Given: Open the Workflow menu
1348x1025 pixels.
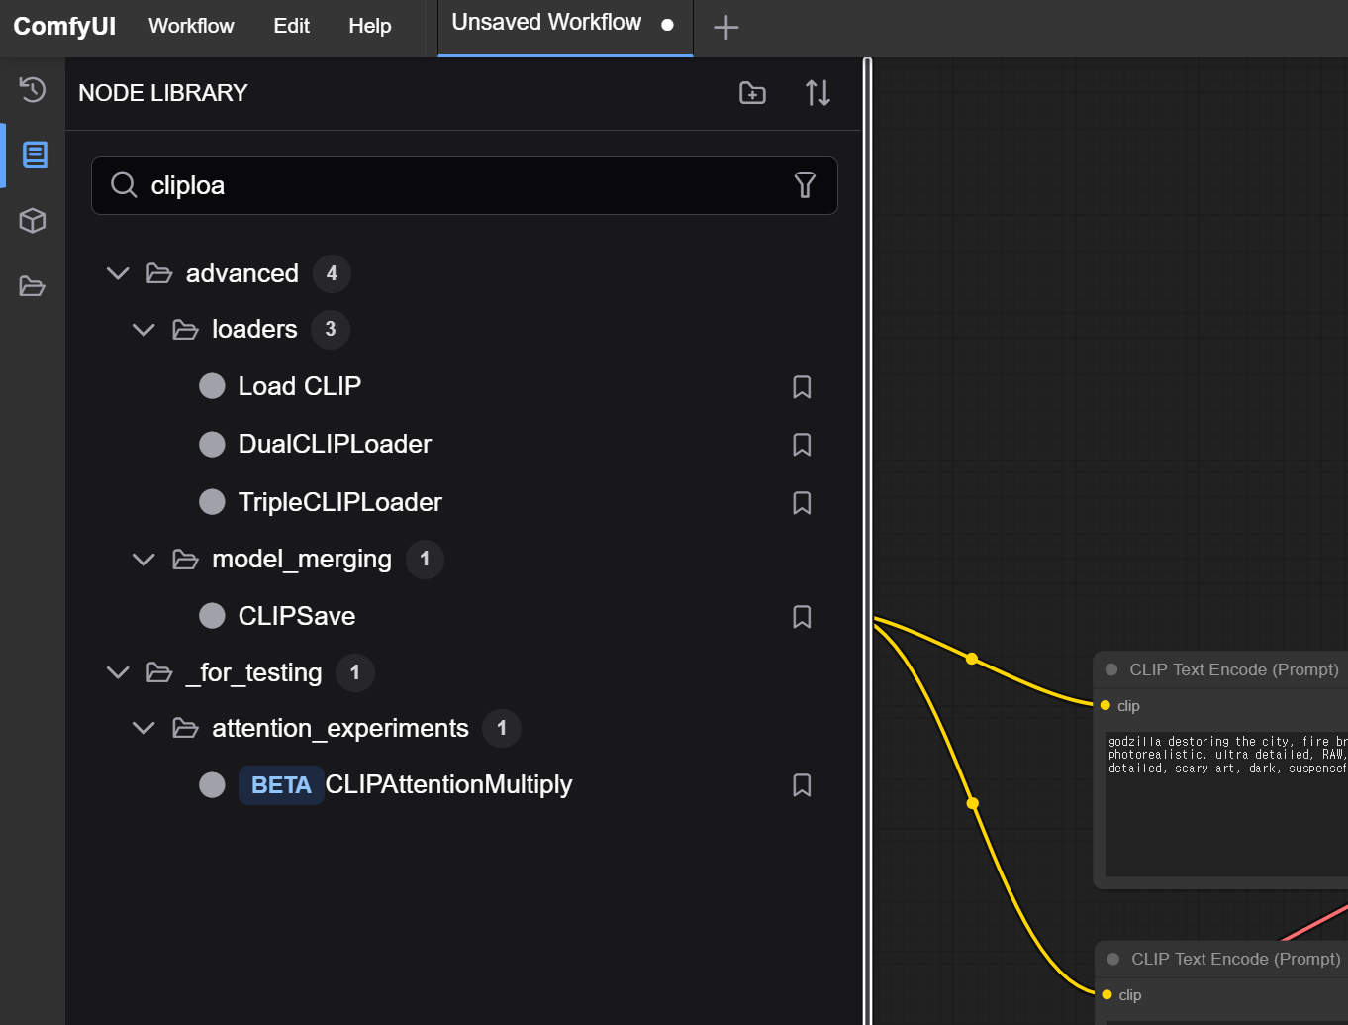Looking at the screenshot, I should pos(191,26).
